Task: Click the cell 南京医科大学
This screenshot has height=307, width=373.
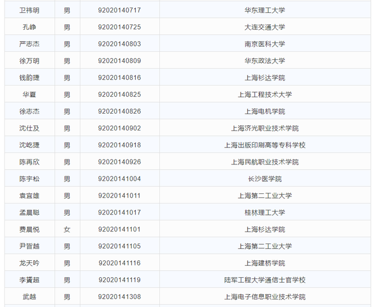Action: (265, 44)
